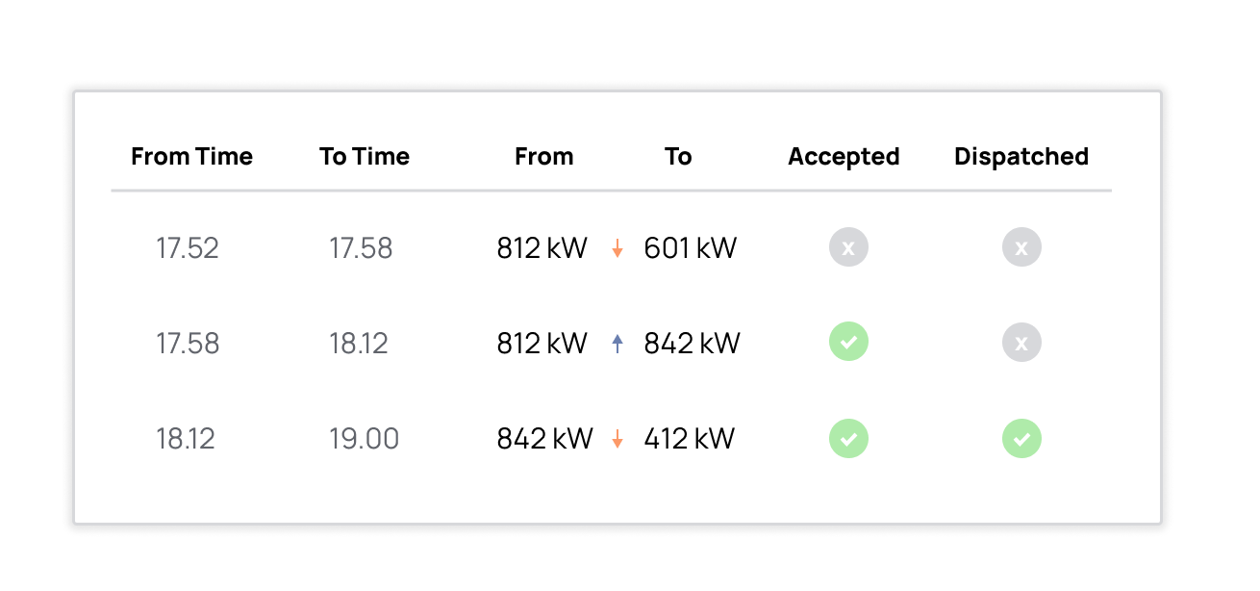Screen dimensions: 1260x591
Task: Select the 18.12 to-time cell, second row
Action: (x=359, y=344)
